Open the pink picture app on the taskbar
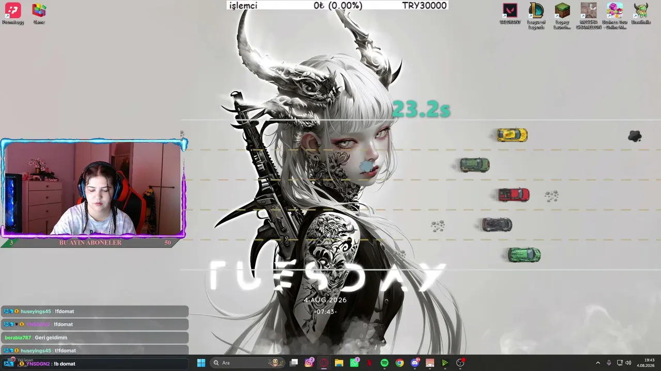The height and width of the screenshot is (371, 661). pos(430,363)
